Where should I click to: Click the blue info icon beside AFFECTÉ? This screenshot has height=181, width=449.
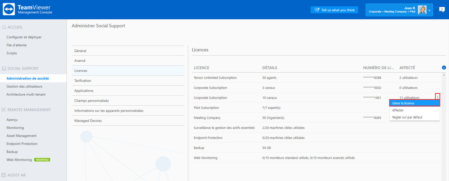pos(444,67)
